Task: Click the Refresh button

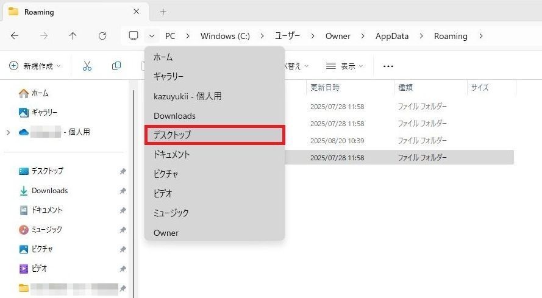Action: [x=102, y=36]
